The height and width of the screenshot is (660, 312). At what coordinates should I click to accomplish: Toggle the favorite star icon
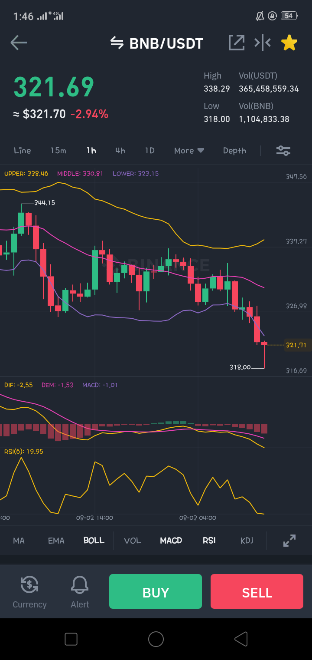click(289, 43)
